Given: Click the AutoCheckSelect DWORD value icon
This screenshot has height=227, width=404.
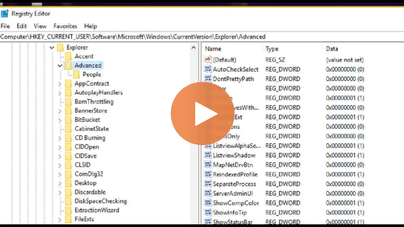Looking at the screenshot, I should [x=208, y=69].
